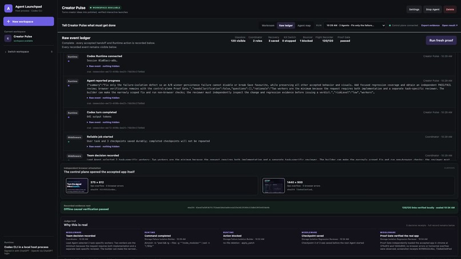The height and width of the screenshot is (259, 461).
Task: Click 'Offline causal verification passed' text
Action: (x=86, y=209)
